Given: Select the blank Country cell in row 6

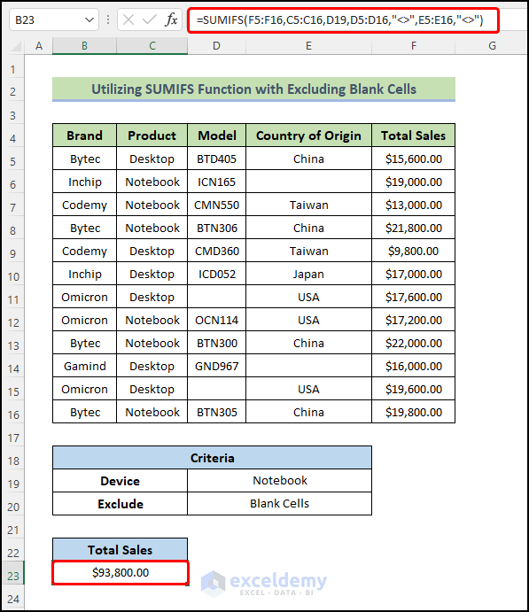Looking at the screenshot, I should (309, 182).
